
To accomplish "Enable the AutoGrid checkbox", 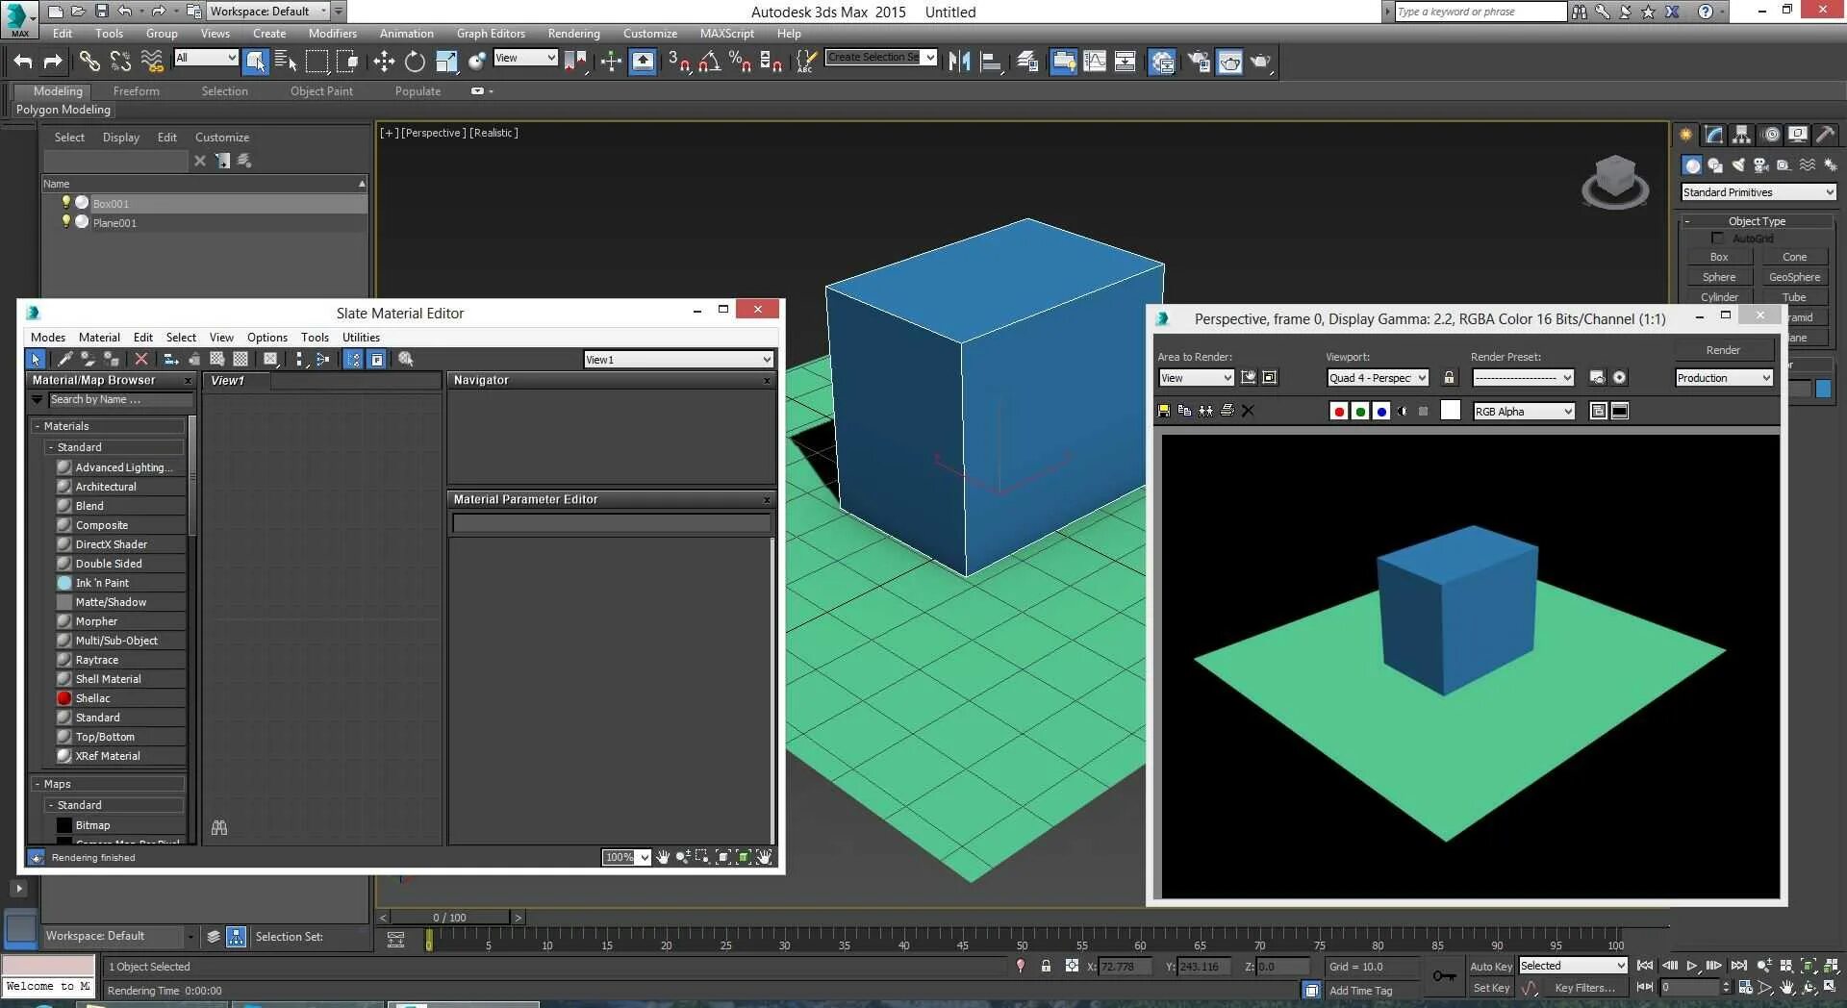I will [x=1718, y=238].
